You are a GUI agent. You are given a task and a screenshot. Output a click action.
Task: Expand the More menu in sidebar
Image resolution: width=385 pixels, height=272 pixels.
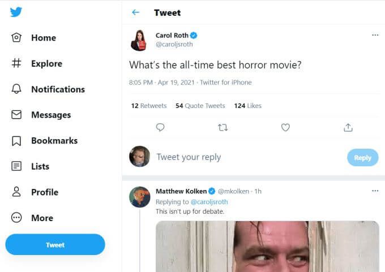click(x=32, y=218)
